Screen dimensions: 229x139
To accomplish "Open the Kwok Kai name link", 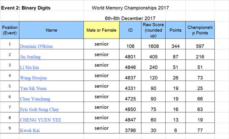I will 30,131.
